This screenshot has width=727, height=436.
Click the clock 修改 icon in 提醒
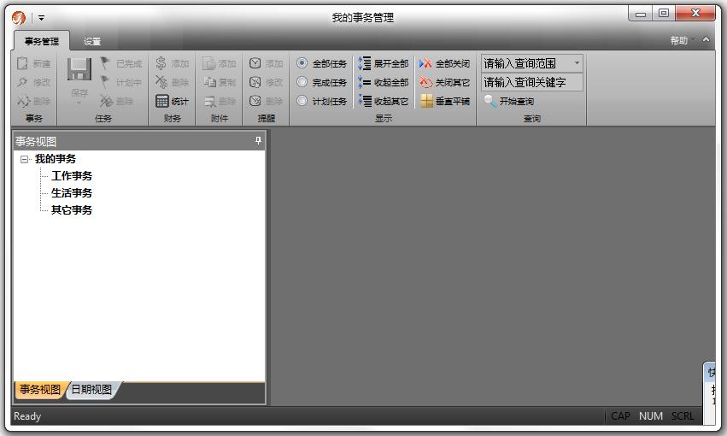click(255, 82)
